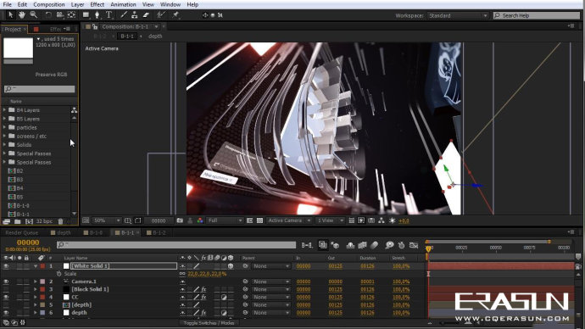The image size is (585, 329).
Task: Collapse the White Solid 1 layer properties
Action: (x=36, y=266)
